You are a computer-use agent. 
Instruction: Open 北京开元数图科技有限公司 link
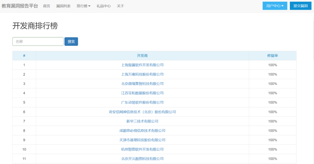(142, 159)
